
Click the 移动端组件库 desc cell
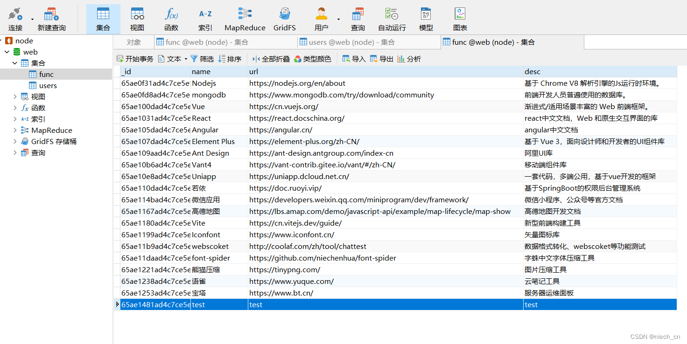600,165
